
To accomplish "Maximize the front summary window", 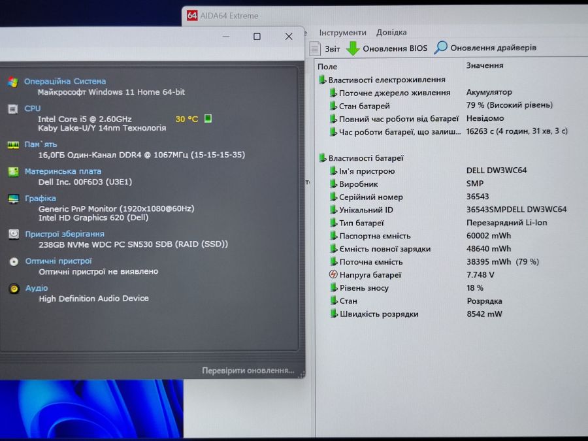I will (257, 37).
